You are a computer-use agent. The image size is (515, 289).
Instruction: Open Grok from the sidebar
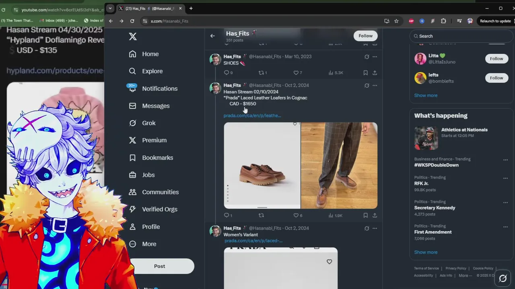tap(142, 123)
